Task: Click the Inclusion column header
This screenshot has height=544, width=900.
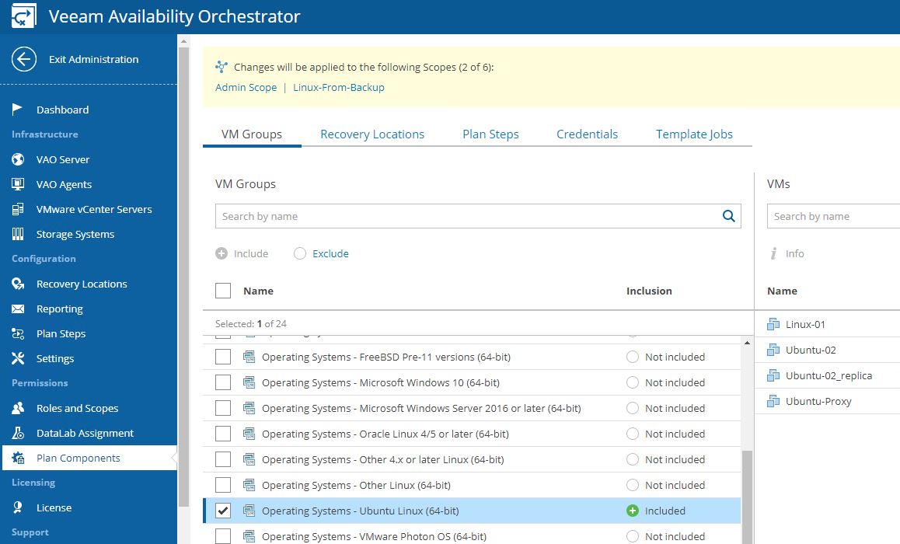Action: click(x=649, y=291)
